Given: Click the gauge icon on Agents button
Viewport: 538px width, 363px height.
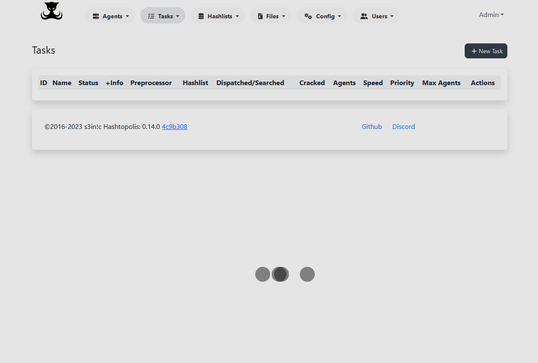Looking at the screenshot, I should pyautogui.click(x=96, y=16).
